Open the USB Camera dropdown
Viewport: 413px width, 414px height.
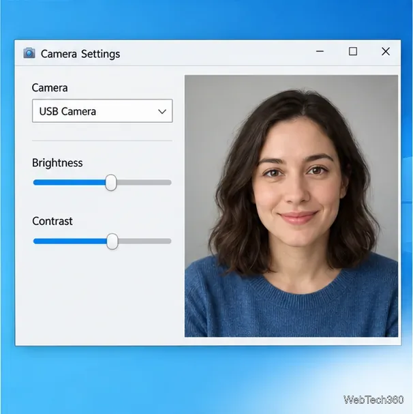102,111
